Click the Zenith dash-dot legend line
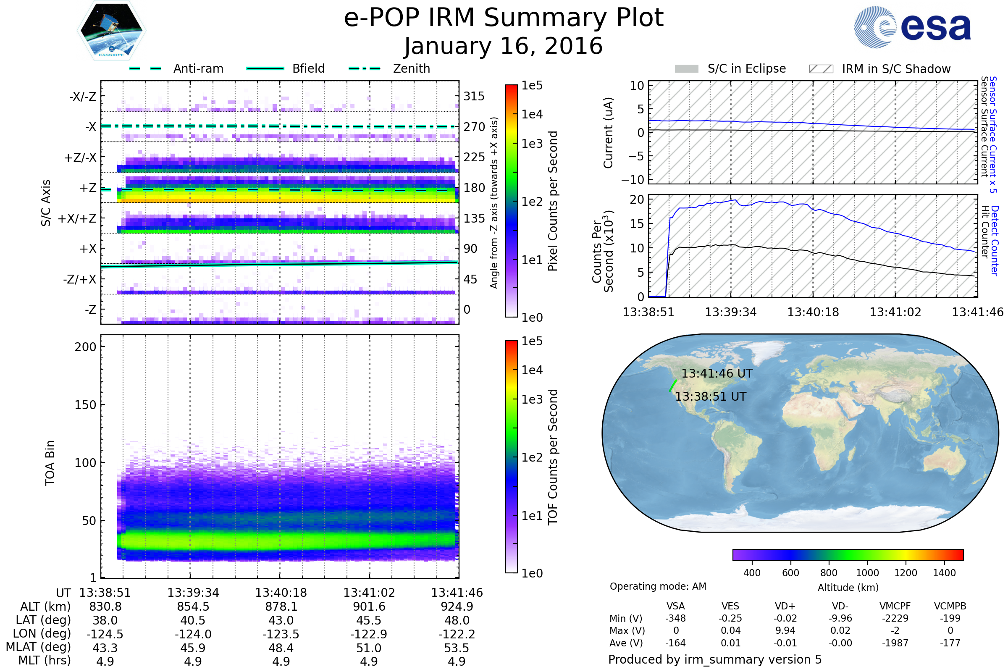The width and height of the screenshot is (1008, 672). coord(364,68)
